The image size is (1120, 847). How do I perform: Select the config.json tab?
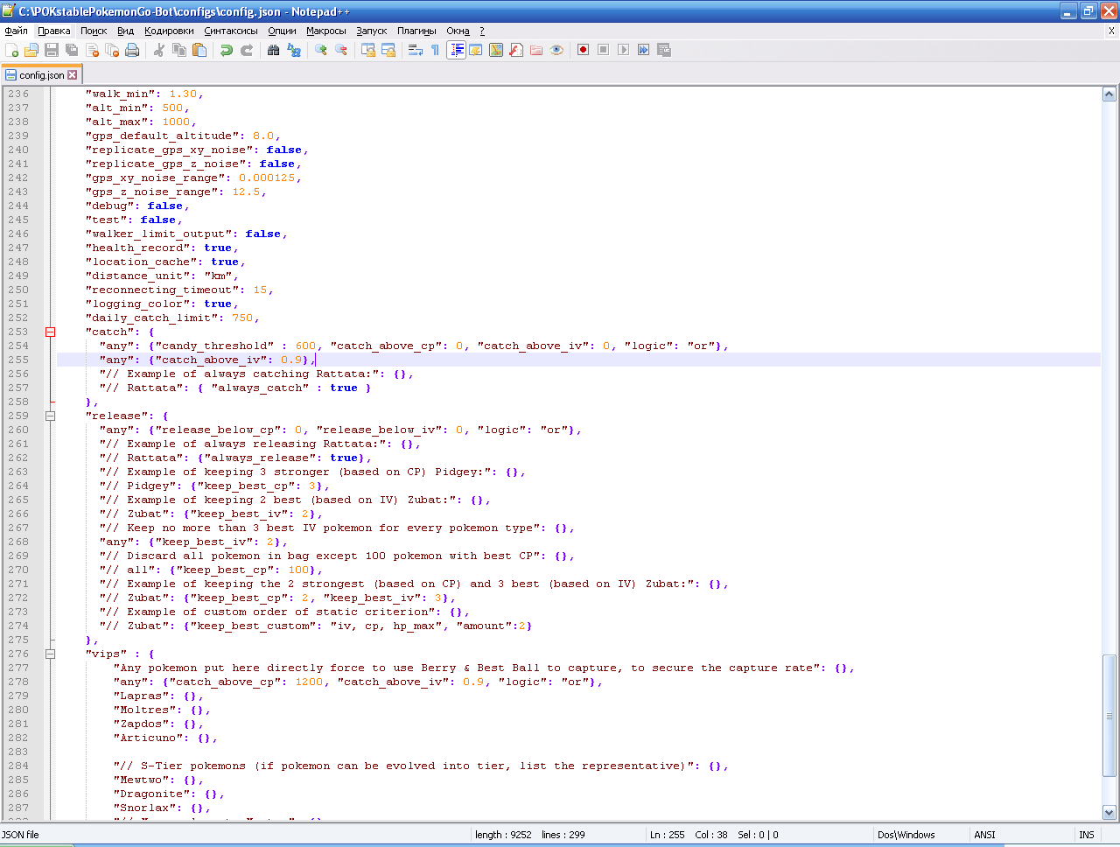41,75
